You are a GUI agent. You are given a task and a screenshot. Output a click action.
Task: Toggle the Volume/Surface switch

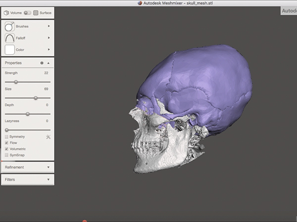27,12
